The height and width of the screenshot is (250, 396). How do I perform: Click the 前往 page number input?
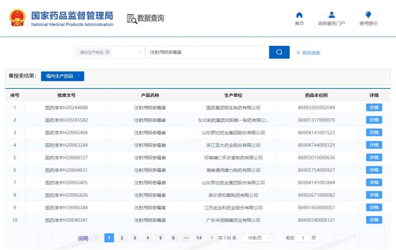pos(303,238)
